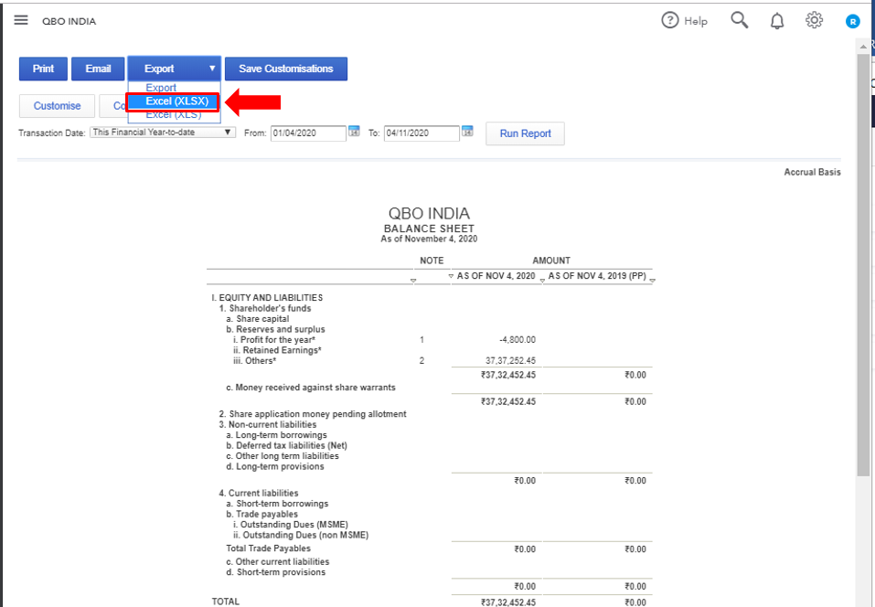
Task: Click 'c. Other long term liabilities' row
Action: click(282, 456)
